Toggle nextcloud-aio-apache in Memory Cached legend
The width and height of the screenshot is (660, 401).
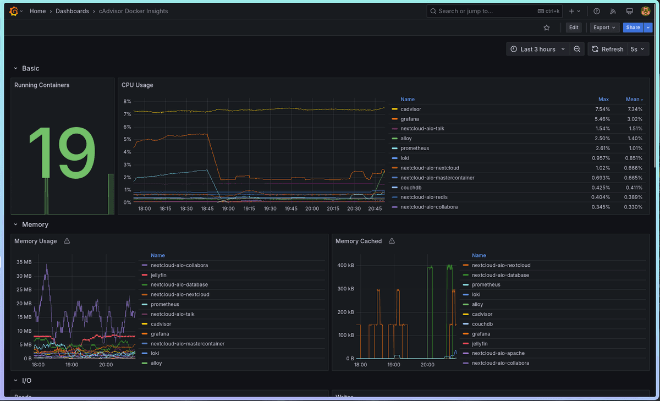(x=498, y=354)
